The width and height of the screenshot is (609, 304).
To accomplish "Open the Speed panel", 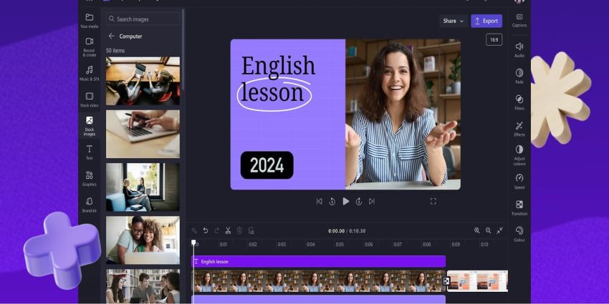I will pyautogui.click(x=519, y=182).
